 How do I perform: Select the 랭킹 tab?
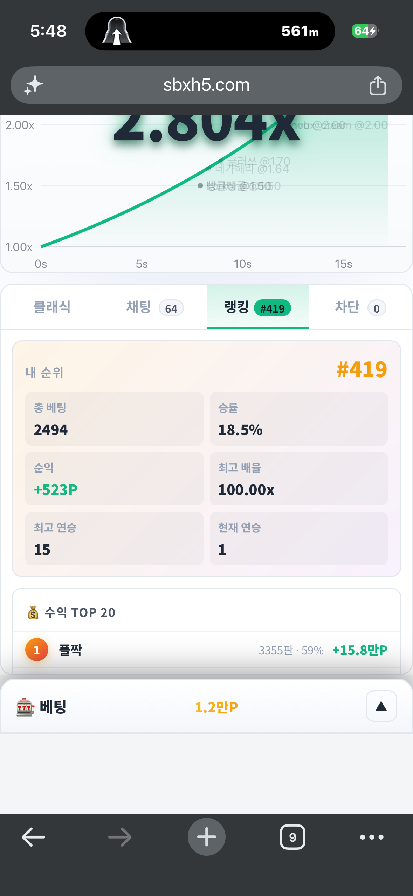(x=258, y=307)
